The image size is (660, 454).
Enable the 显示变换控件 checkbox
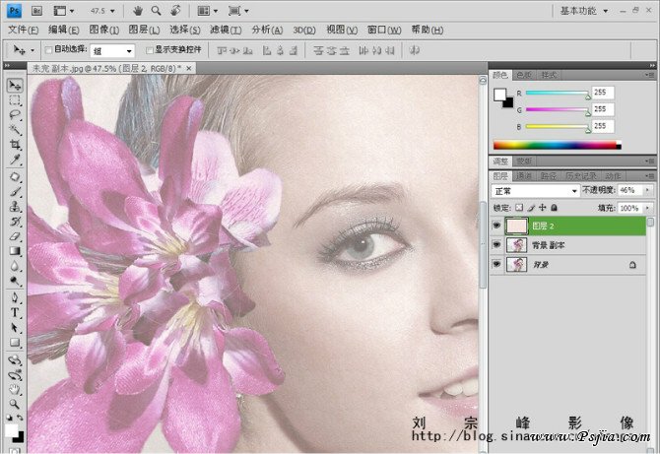point(149,49)
